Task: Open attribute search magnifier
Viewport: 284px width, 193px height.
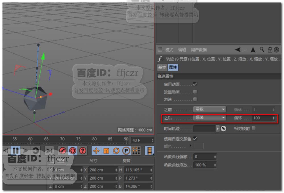Action: [x=262, y=49]
